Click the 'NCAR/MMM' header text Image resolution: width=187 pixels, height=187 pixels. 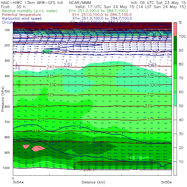click(80, 3)
